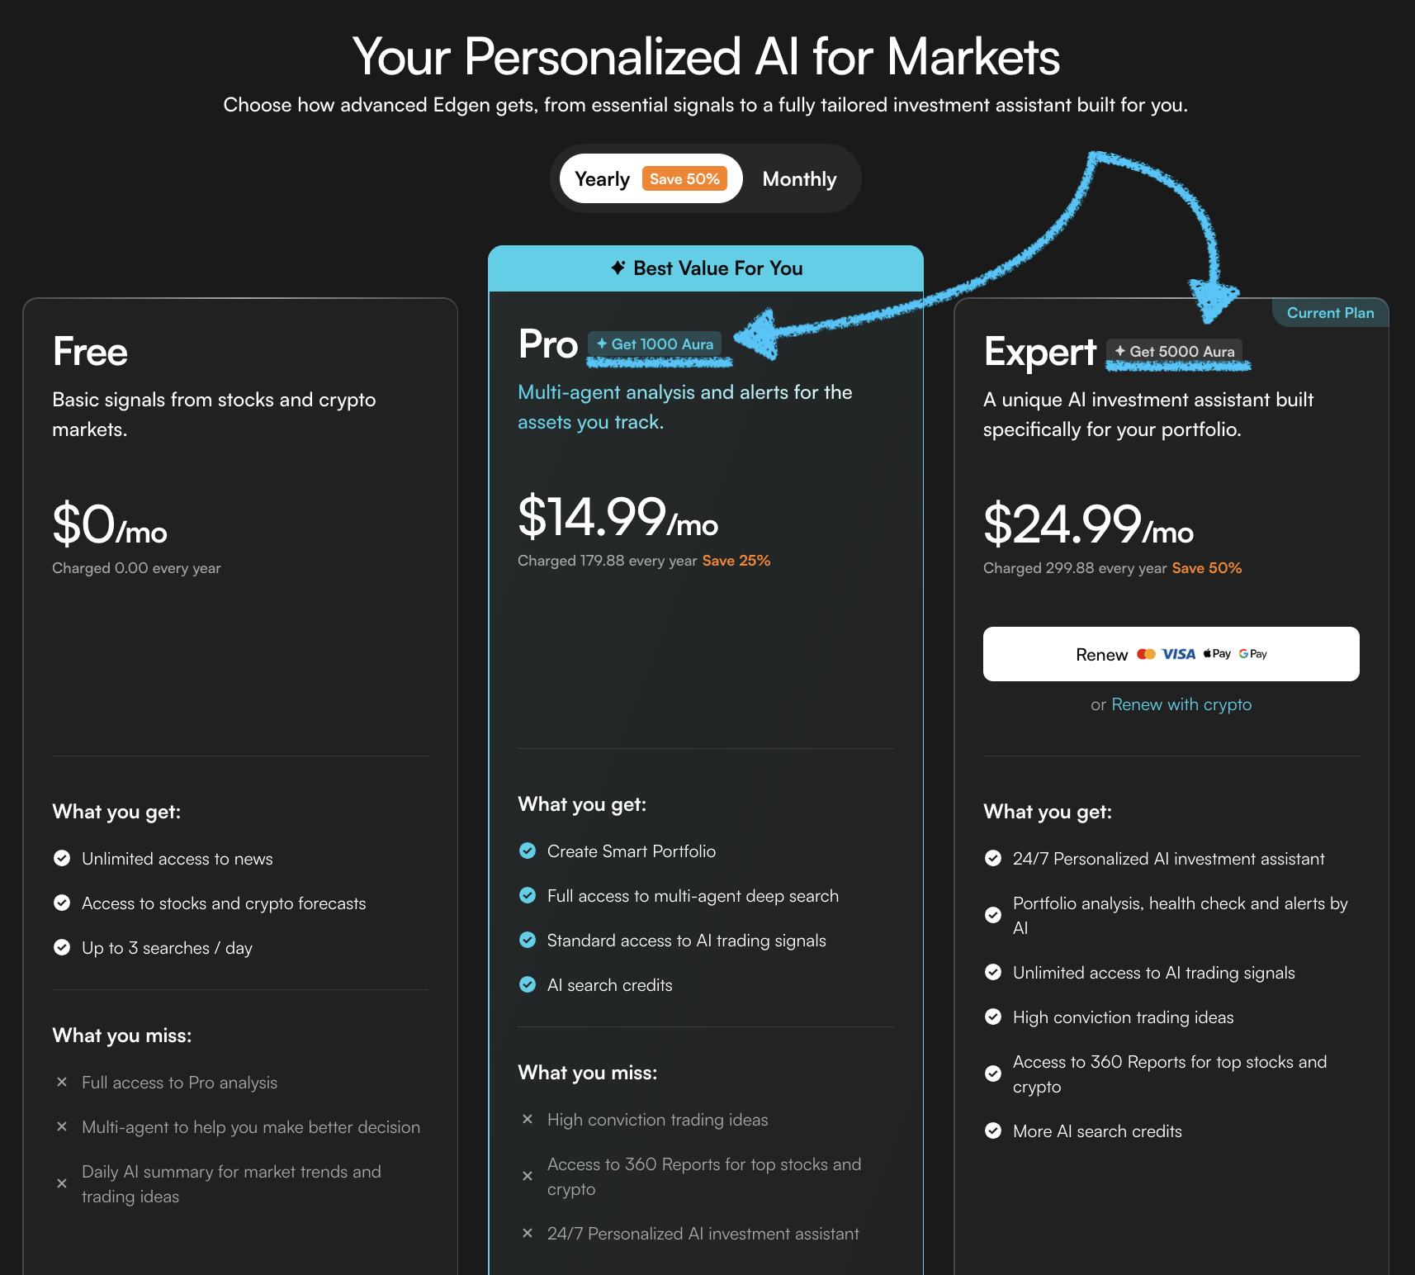The image size is (1415, 1275).
Task: Click the Get 1000 Aura badge
Action: point(655,344)
